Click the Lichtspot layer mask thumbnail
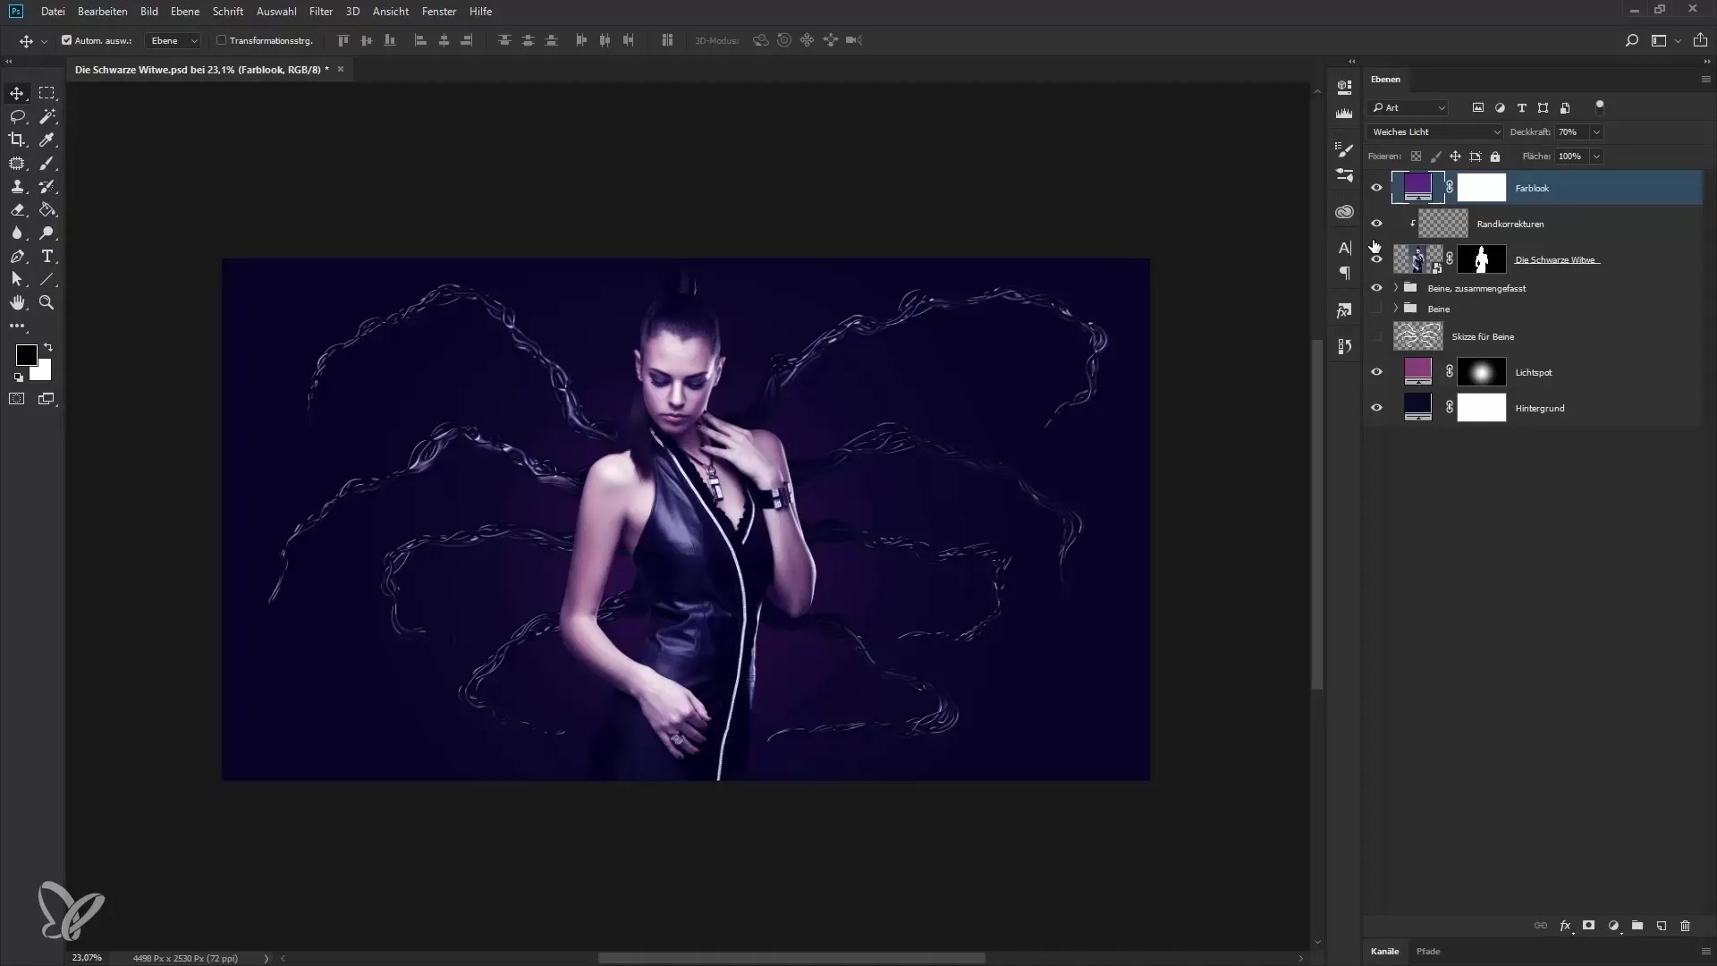1717x966 pixels. pyautogui.click(x=1482, y=372)
